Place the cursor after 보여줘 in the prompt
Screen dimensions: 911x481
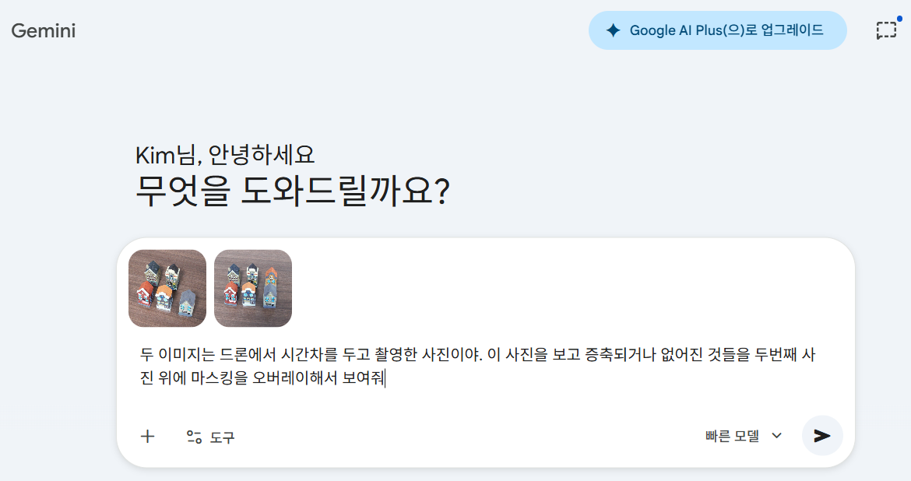point(385,379)
